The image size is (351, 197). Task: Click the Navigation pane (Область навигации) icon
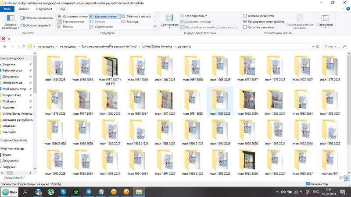[10, 21]
